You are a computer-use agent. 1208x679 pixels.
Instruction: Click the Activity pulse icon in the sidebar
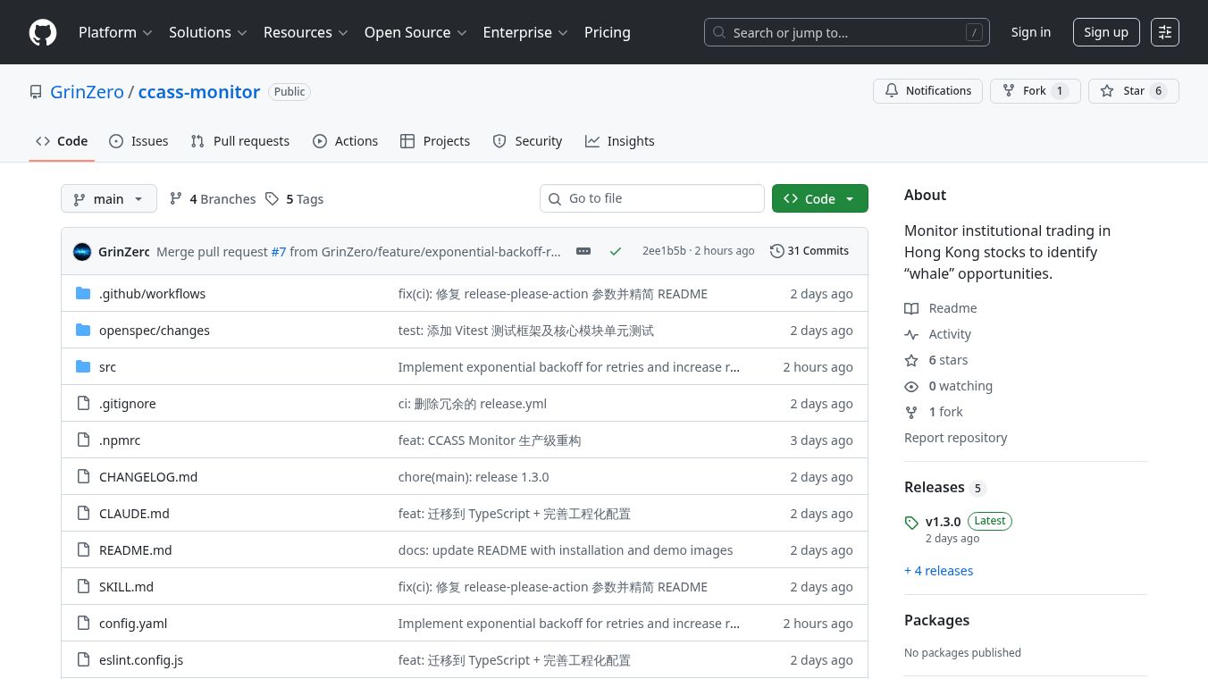[911, 334]
